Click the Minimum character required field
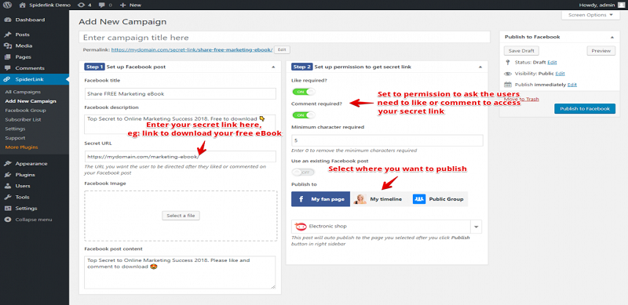This screenshot has width=628, height=305. [x=387, y=140]
